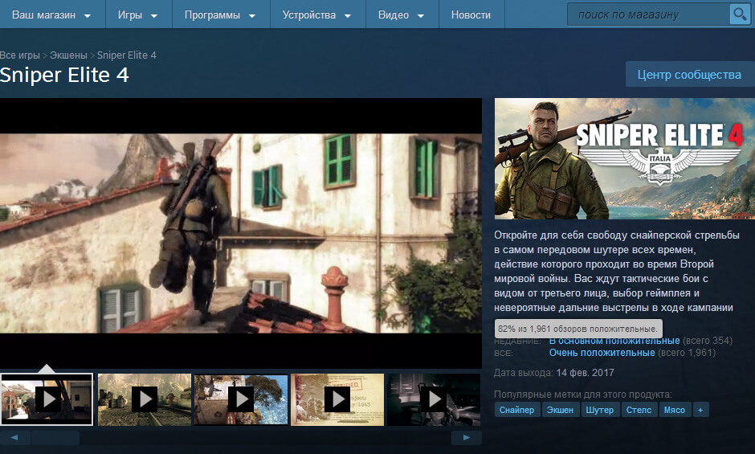The image size is (755, 454).
Task: Expand the Устройства dropdown menu
Action: (316, 15)
